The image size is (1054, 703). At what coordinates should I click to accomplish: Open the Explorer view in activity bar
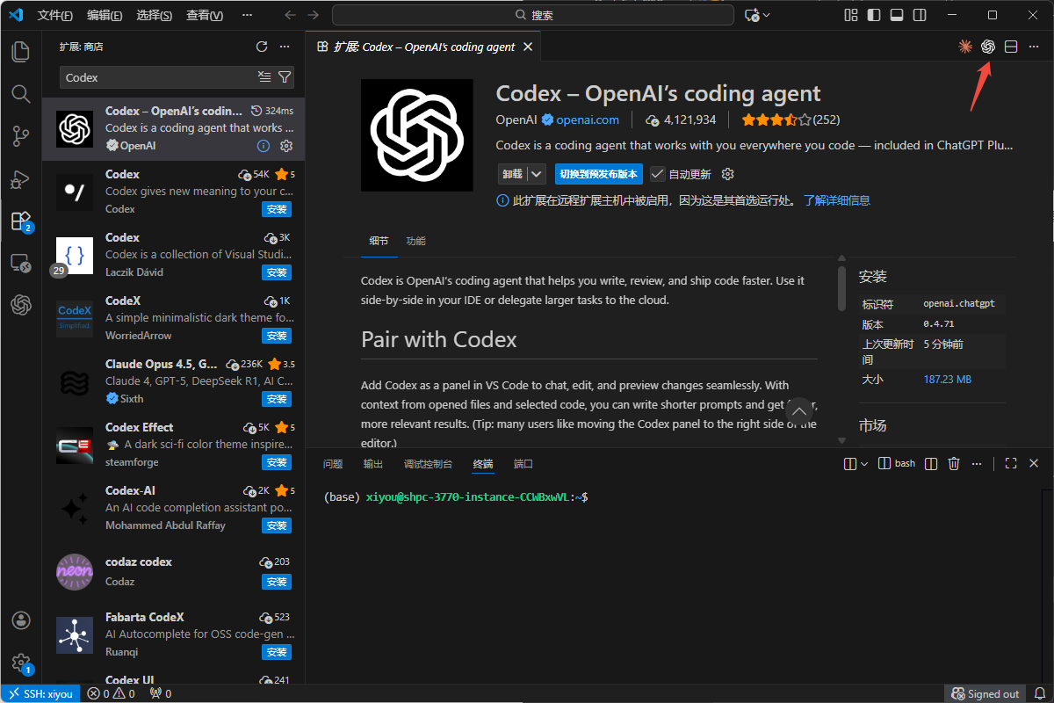pos(21,51)
